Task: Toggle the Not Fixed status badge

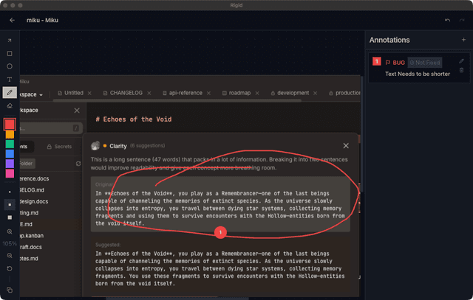Action: pos(425,63)
